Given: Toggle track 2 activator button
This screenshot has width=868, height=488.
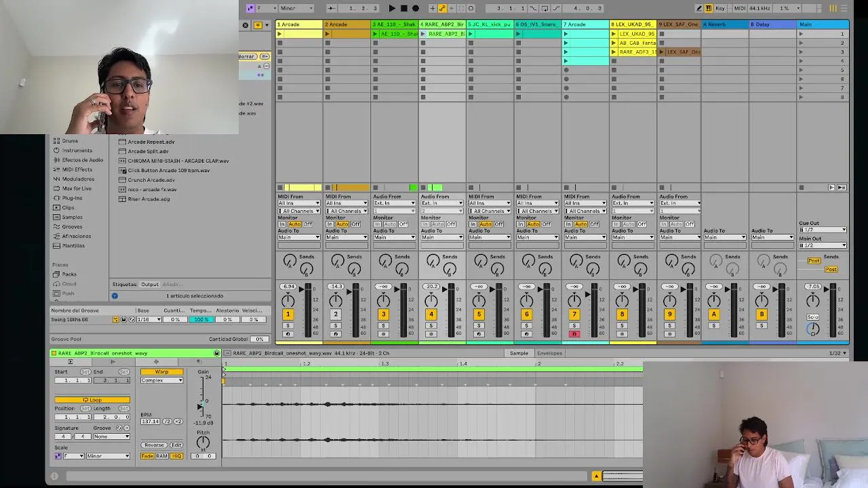Looking at the screenshot, I should click(335, 314).
